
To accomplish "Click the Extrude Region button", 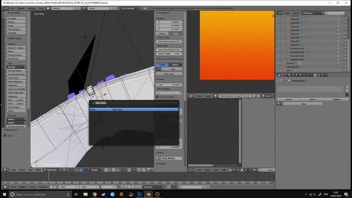I will coord(16,70).
